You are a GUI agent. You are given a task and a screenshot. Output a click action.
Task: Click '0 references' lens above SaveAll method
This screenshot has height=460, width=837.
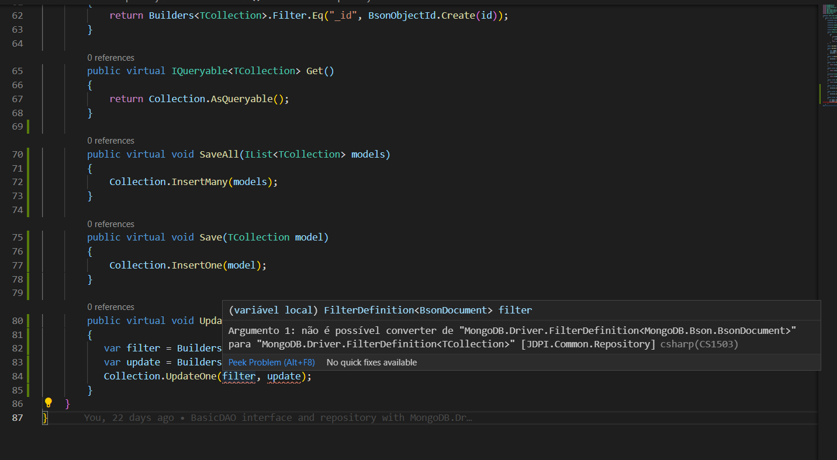pos(110,141)
